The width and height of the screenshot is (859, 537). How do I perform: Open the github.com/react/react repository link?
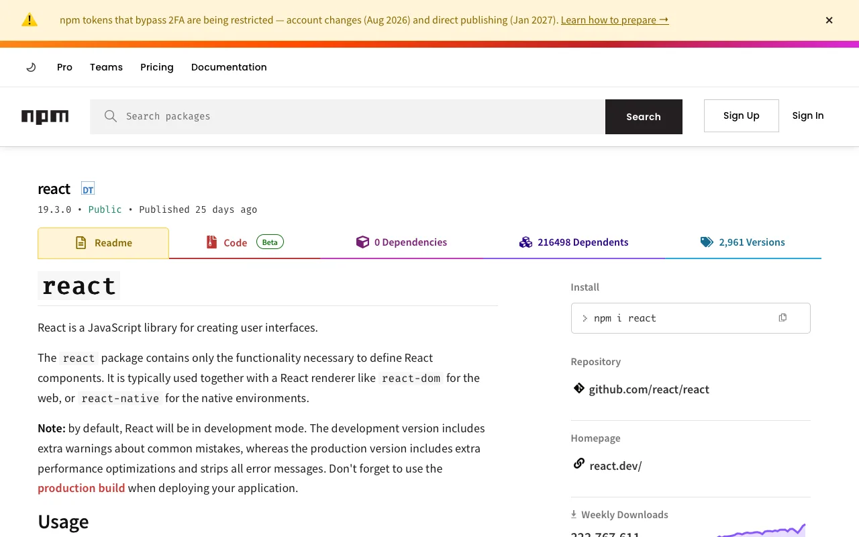pos(649,389)
